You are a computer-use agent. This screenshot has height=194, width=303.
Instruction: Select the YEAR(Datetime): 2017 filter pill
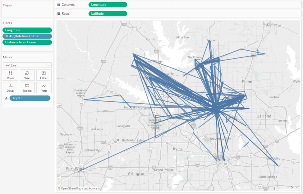click(27, 36)
